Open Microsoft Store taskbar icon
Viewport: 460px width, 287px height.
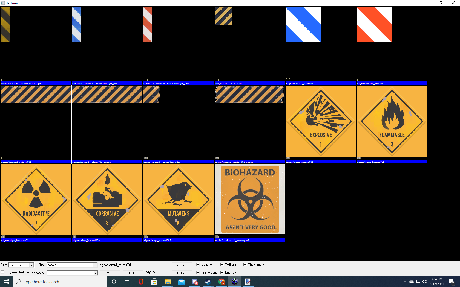(x=154, y=282)
